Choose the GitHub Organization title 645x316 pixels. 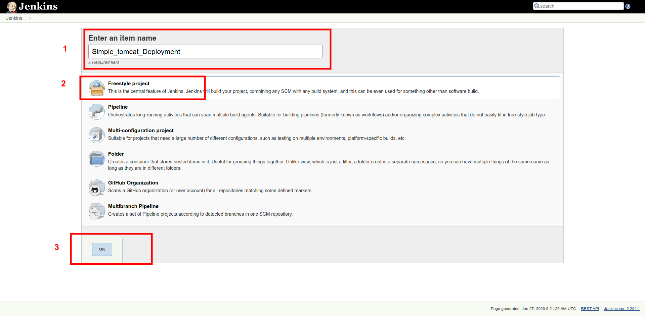pyautogui.click(x=133, y=183)
